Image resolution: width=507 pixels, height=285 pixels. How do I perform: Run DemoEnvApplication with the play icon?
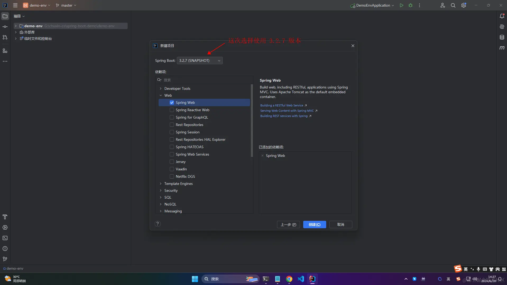point(402,5)
